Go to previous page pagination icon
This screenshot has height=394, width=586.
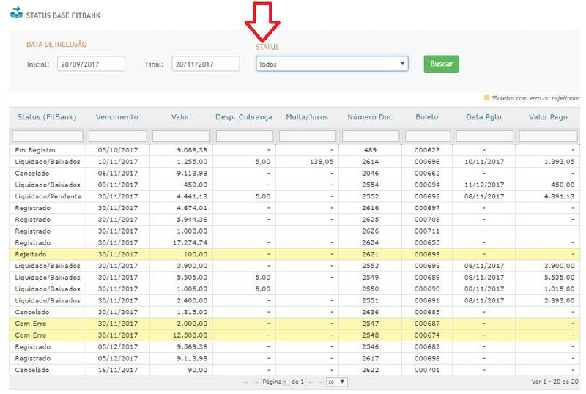point(255,382)
